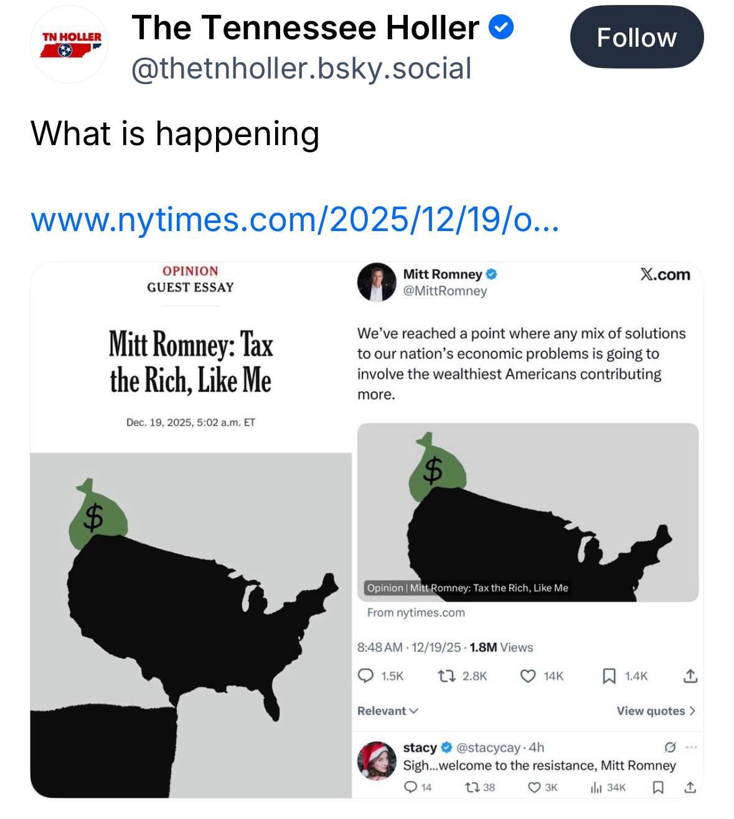Open The Tennessee Holler profile avatar

coord(69,45)
